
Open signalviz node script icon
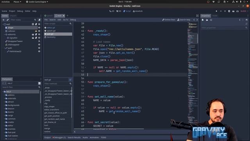(x=36, y=38)
